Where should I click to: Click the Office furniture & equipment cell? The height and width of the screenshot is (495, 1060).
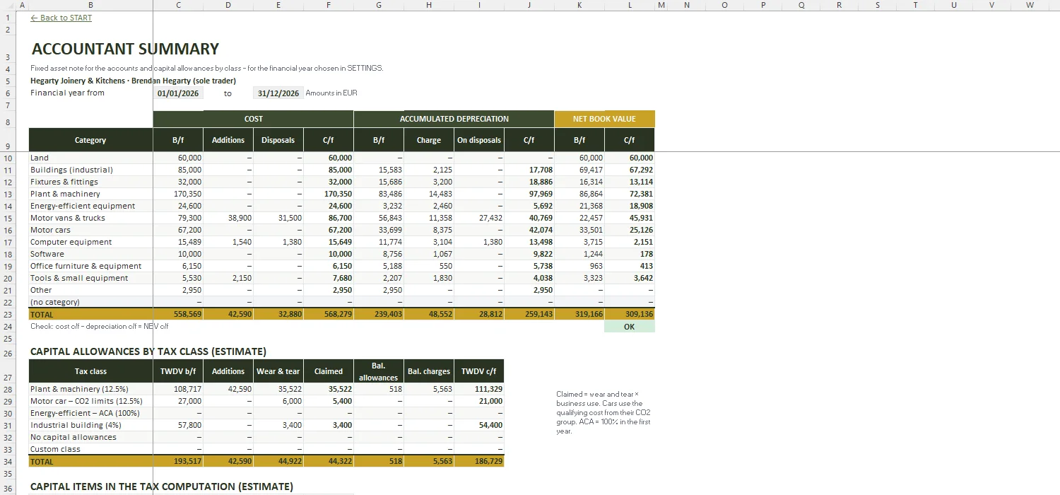point(90,267)
